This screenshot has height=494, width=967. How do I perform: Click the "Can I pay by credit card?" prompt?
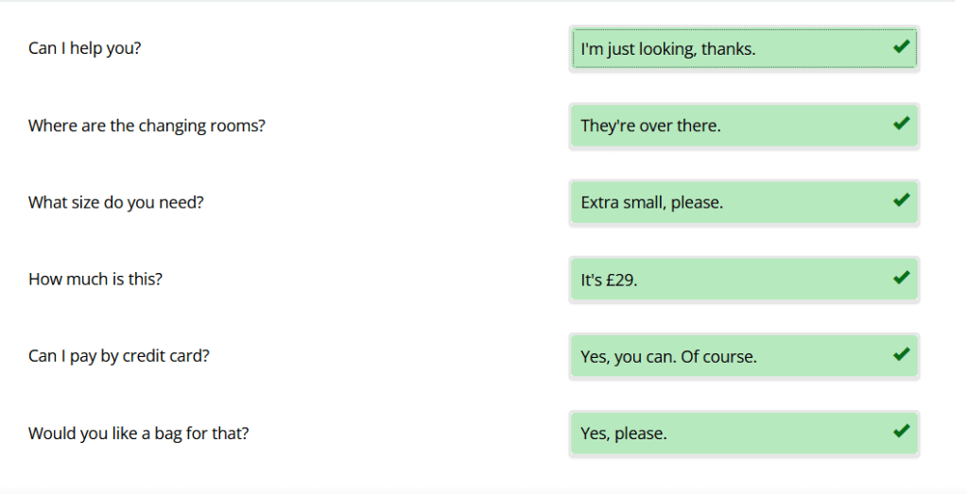click(x=118, y=356)
